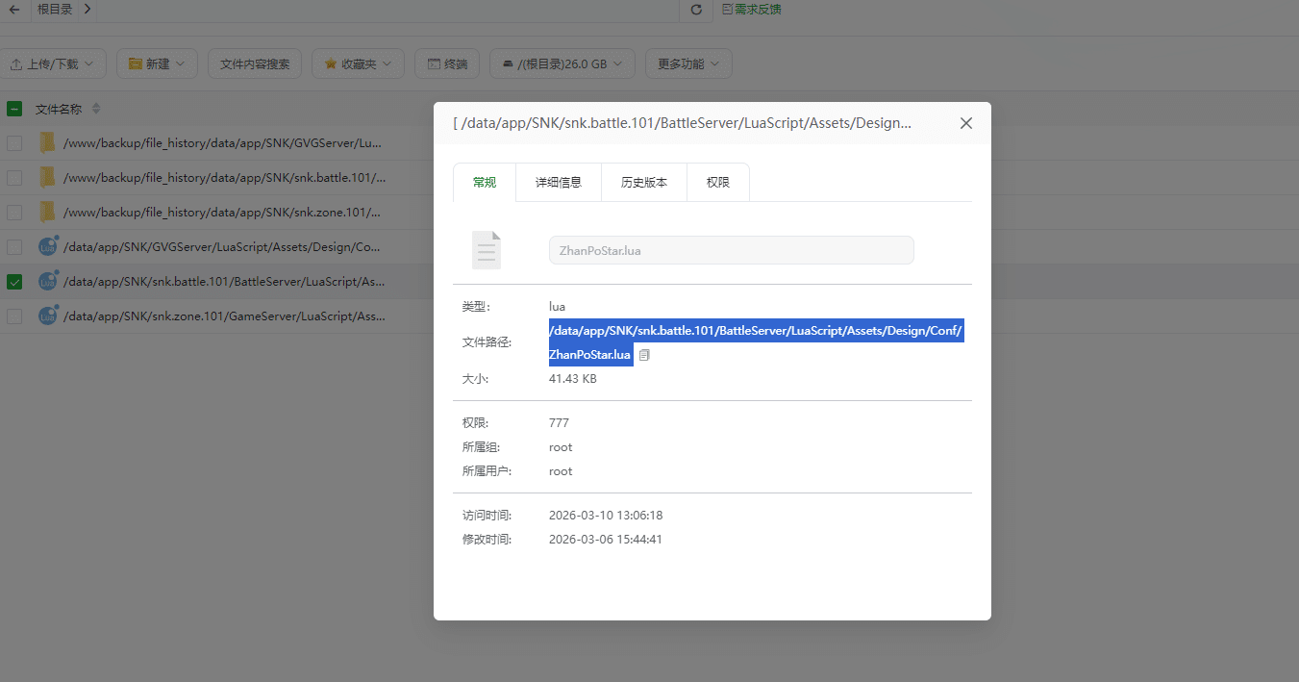
Task: Click the copy path icon beside file path
Action: click(644, 355)
